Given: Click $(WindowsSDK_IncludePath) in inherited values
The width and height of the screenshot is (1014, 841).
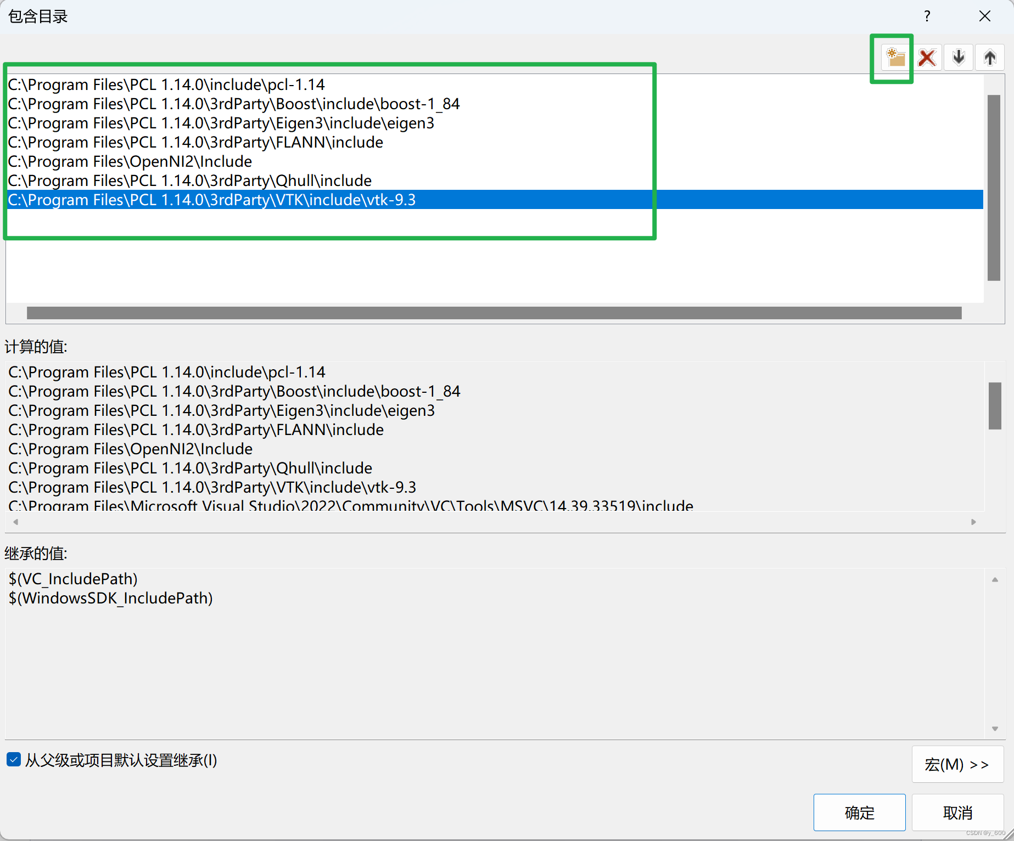Looking at the screenshot, I should click(111, 598).
